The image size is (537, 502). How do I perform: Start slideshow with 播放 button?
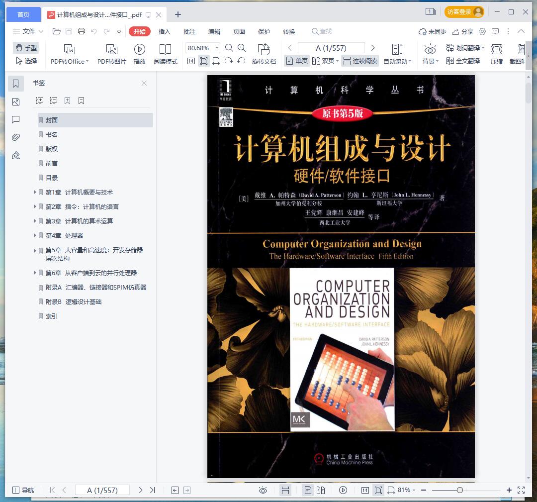[x=139, y=54]
